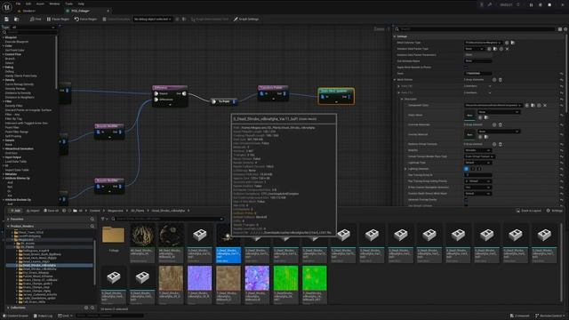Toggle the first Lighting Channels button

(466, 169)
